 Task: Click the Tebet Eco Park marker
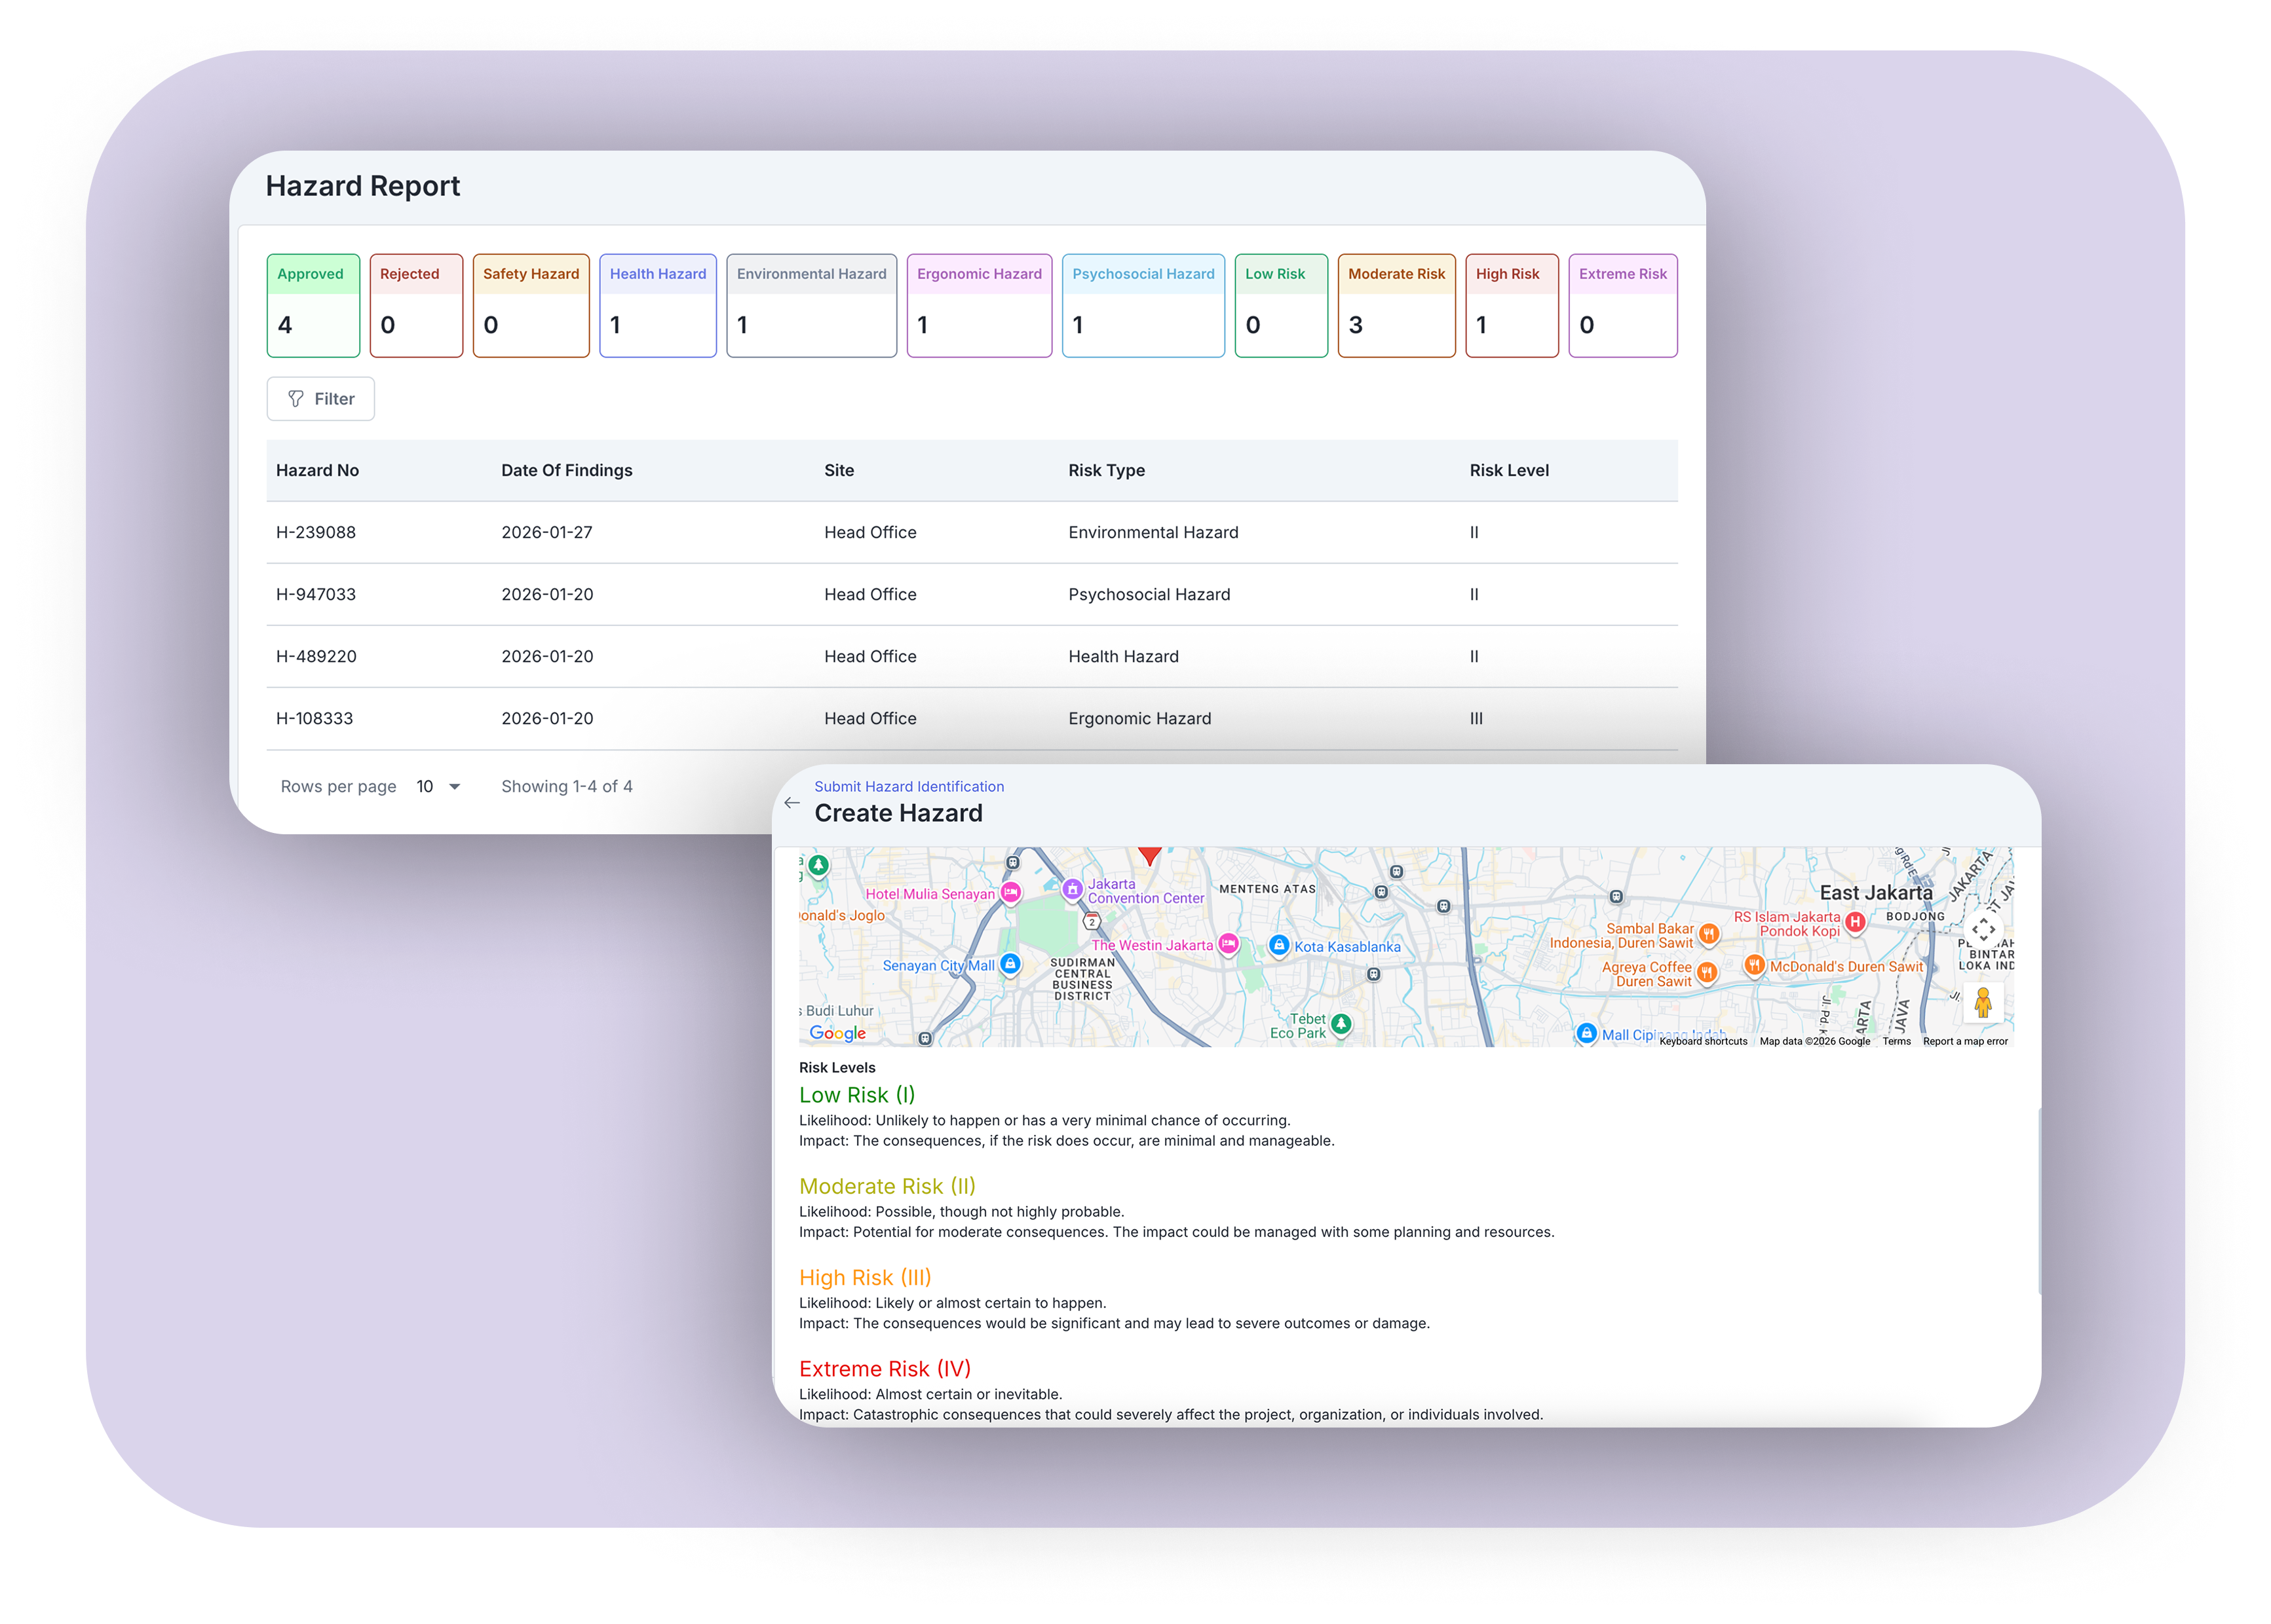coord(1342,1024)
